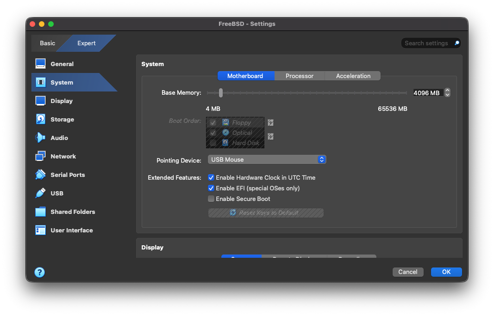Viewport: 494px width, 316px height.
Task: Toggle the Hard Disk boot checkbox
Action: [213, 143]
